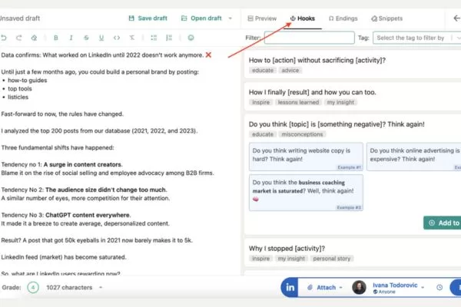461x307 pixels.
Task: Apply underline formatting
Action: click(101, 38)
